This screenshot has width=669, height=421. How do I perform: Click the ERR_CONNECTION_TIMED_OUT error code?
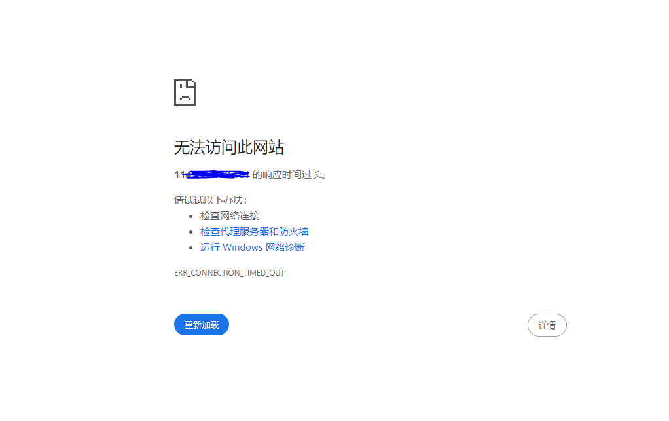(x=229, y=273)
